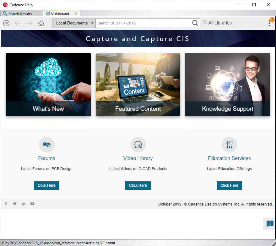
Task: Open the Video Library icon
Action: click(138, 145)
